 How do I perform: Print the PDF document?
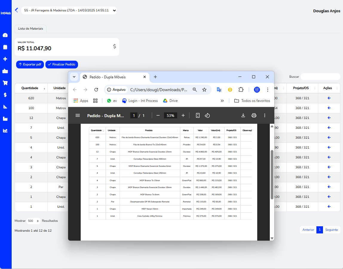[254, 115]
